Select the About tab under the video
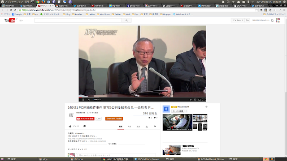This screenshot has height=161, width=287. click(x=121, y=127)
